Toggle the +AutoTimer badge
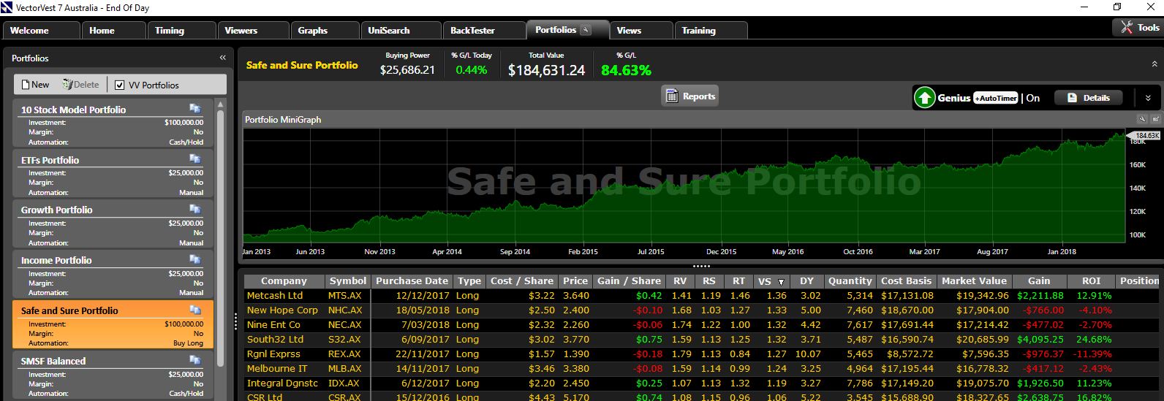Screen dimensions: 1164x401 (996, 98)
